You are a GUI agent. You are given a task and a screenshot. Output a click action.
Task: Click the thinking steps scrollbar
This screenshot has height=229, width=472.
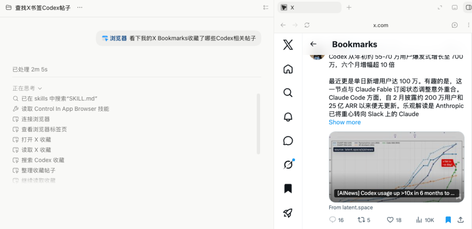(x=258, y=124)
